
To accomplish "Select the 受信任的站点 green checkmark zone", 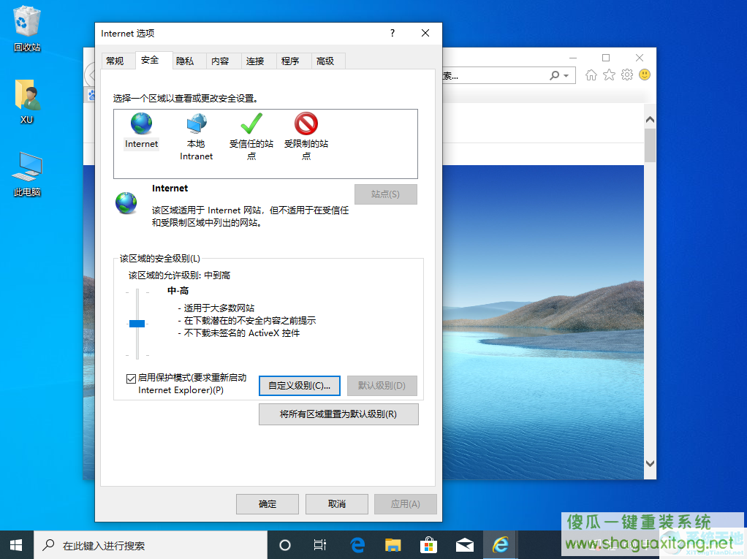I will coord(251,123).
